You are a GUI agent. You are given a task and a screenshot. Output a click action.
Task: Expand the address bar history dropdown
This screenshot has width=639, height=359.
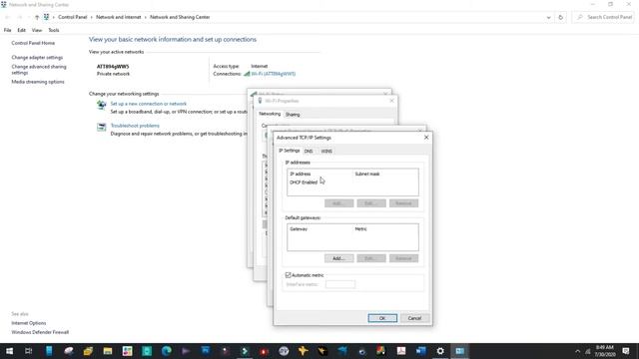pos(548,17)
